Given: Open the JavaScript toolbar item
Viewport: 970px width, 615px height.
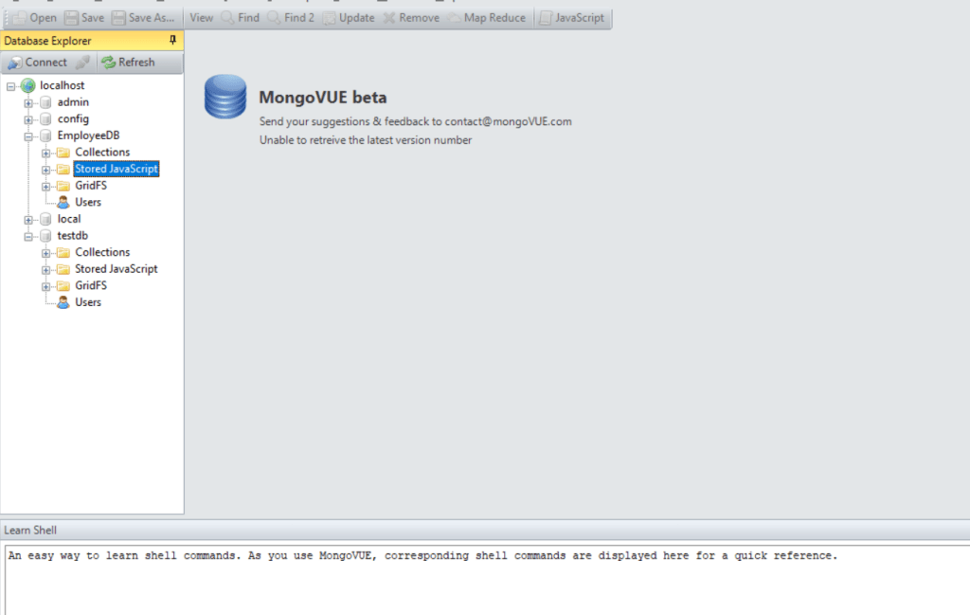Looking at the screenshot, I should tap(571, 17).
